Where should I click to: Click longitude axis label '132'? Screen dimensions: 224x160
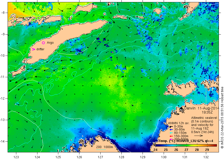[x=206, y=157]
